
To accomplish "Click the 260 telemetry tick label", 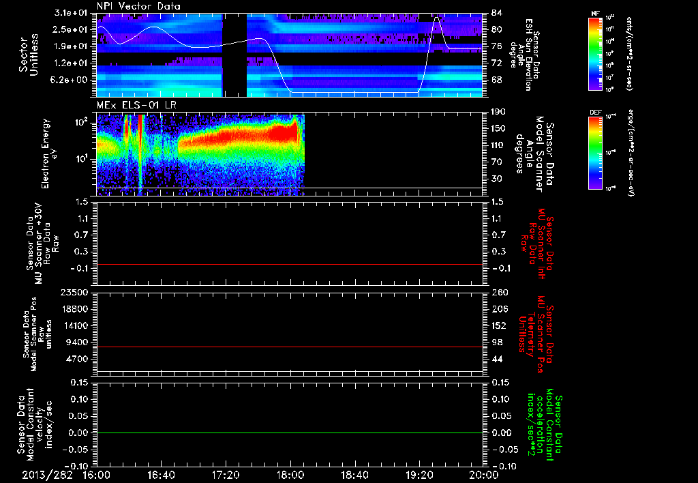I will (x=498, y=293).
